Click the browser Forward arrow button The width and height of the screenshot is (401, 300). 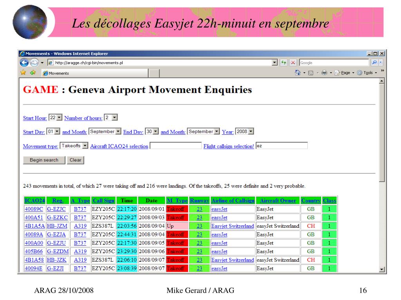34,62
